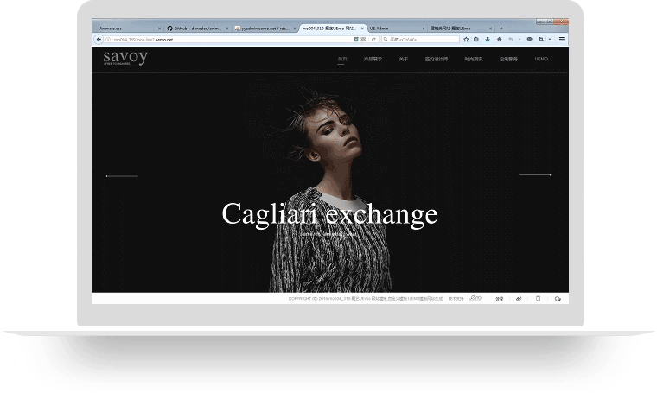Screen dimensions: 657x393
Task: Click the QR code icon in address bar
Action: 363,40
